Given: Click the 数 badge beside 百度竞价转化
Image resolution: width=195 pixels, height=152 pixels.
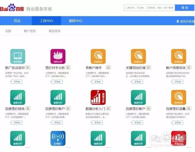Looking at the screenshot, I should tap(28, 108).
